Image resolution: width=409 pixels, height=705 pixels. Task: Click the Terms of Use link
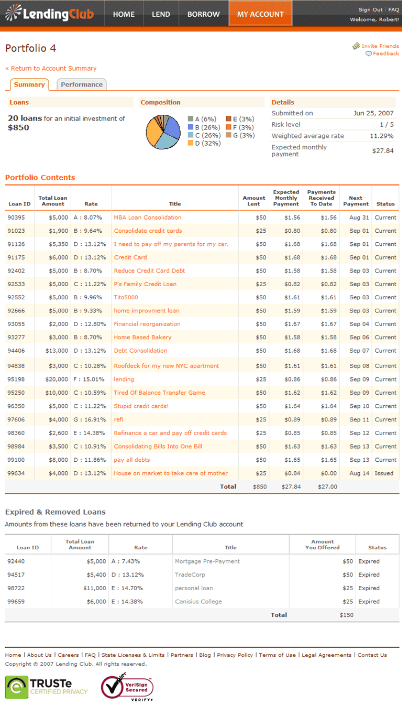click(278, 655)
